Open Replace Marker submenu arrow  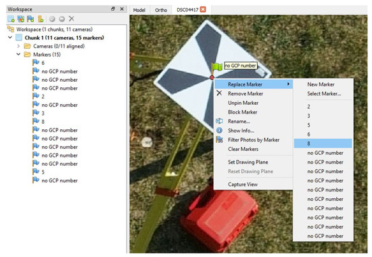click(x=289, y=84)
